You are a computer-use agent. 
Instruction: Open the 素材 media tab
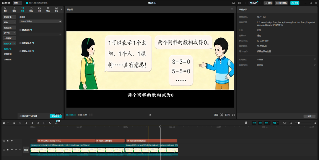(x=6, y=9)
